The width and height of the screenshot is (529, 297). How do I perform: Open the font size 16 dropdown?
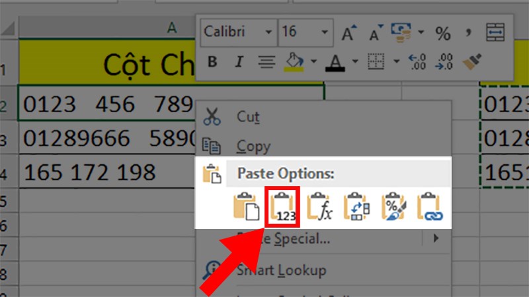point(326,32)
